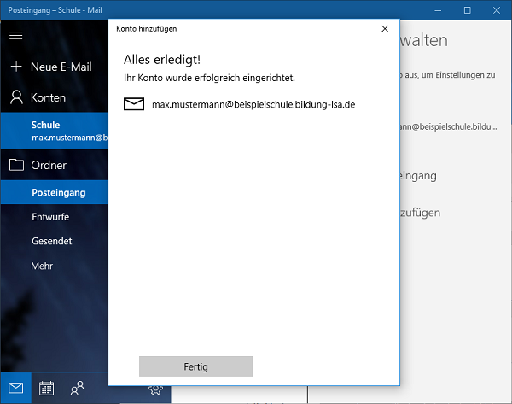Image resolution: width=512 pixels, height=404 pixels.
Task: Open the Posteingang folder
Action: coord(57,193)
